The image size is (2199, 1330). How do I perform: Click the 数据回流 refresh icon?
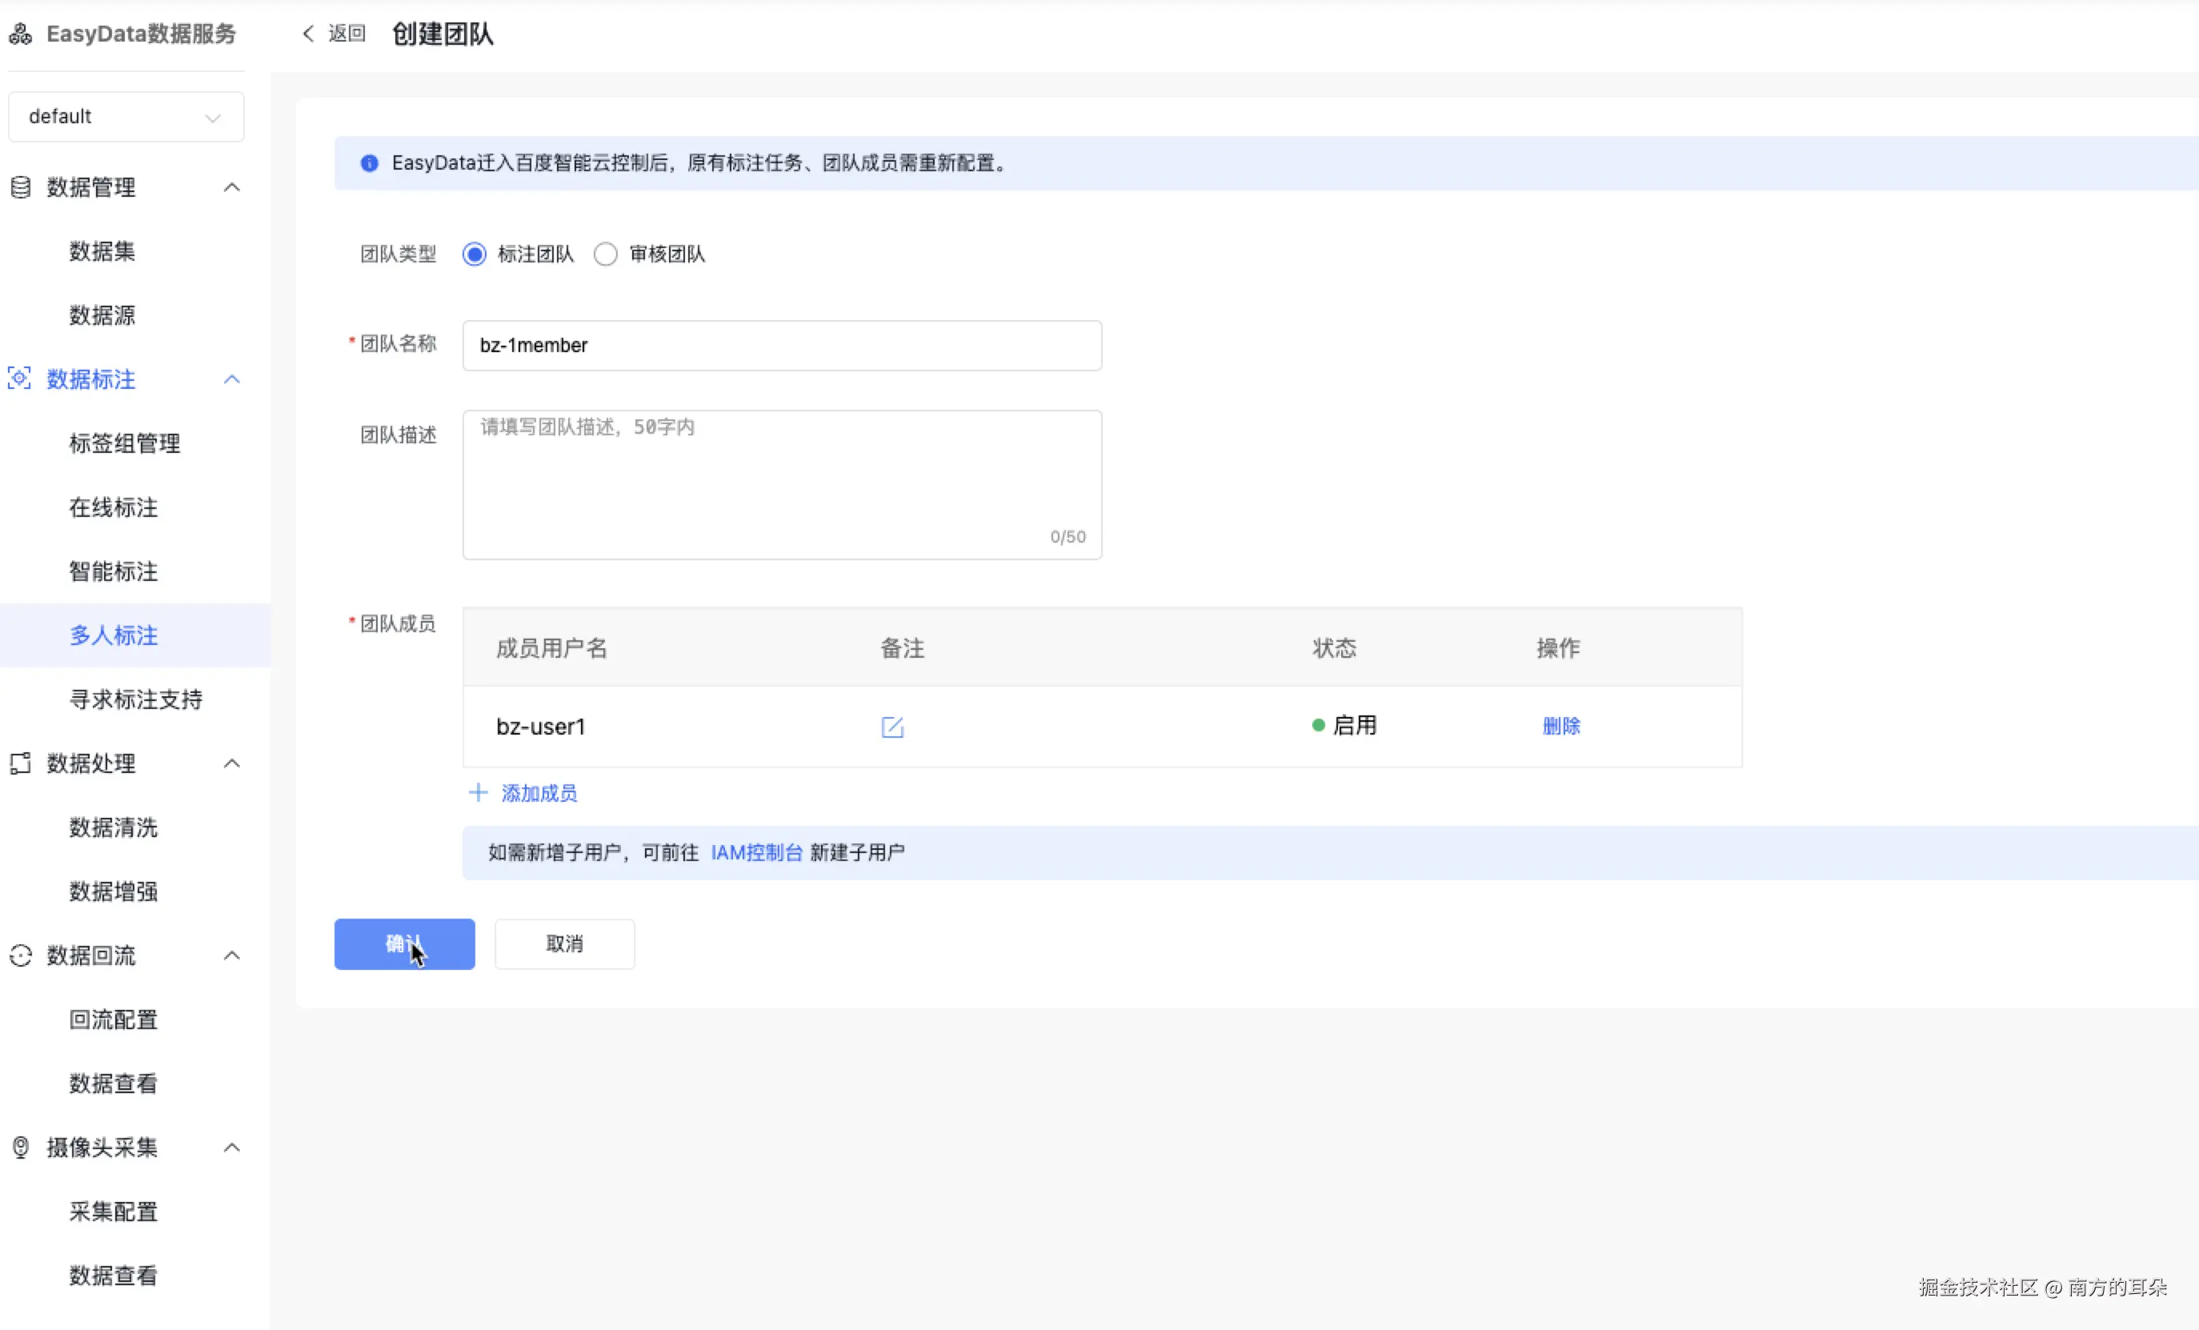click(21, 955)
